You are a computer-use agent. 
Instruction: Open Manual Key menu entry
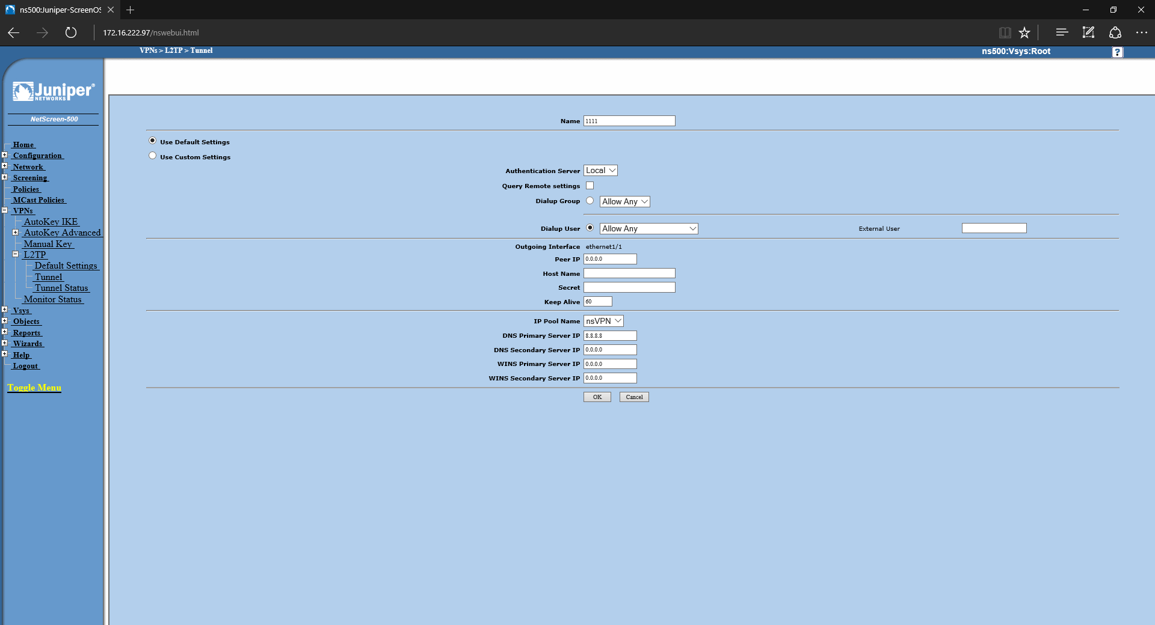(48, 244)
